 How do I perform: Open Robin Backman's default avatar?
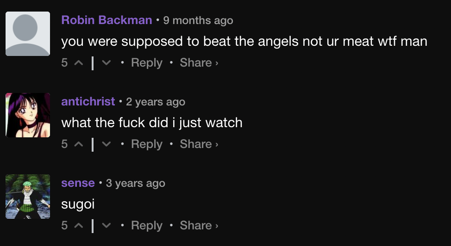[x=28, y=34]
